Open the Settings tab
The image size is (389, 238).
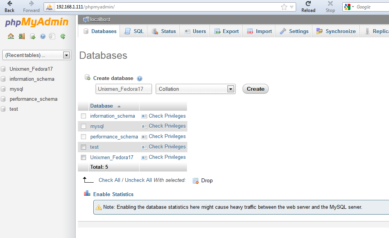click(294, 31)
